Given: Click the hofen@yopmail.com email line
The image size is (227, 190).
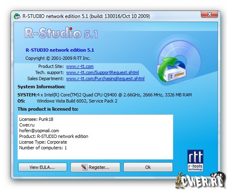Looking at the screenshot, I should coord(39,131).
